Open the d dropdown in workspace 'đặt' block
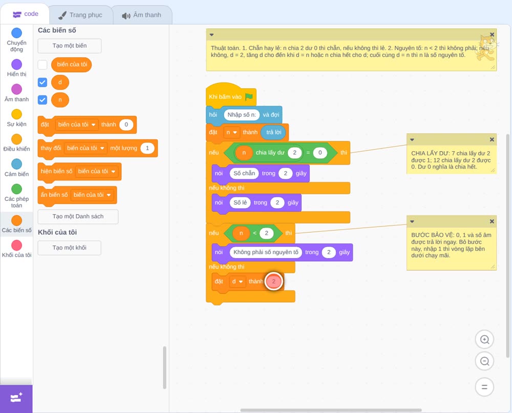The height and width of the screenshot is (413, 512). [x=238, y=281]
